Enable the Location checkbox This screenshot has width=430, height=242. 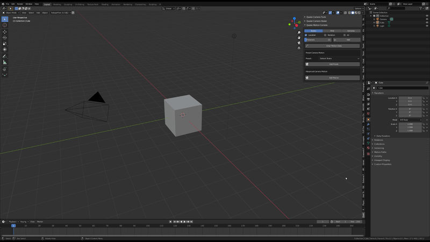(306, 35)
